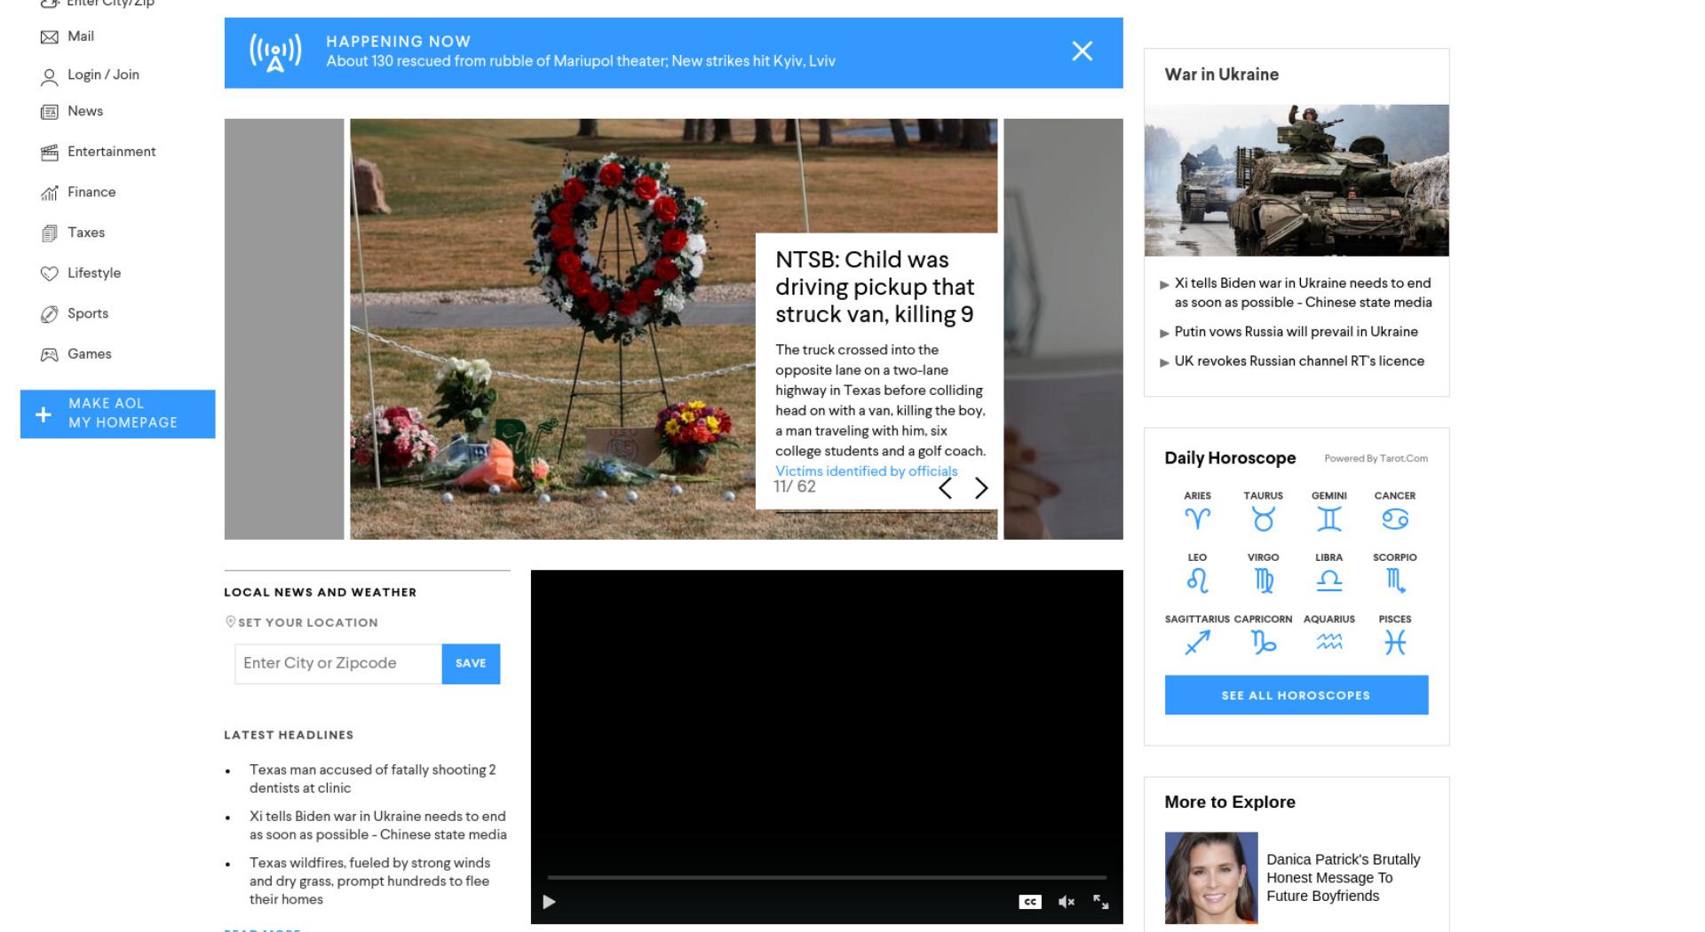The height and width of the screenshot is (932, 1705).
Task: Click the Happening Now broadcast icon
Action: (x=275, y=52)
